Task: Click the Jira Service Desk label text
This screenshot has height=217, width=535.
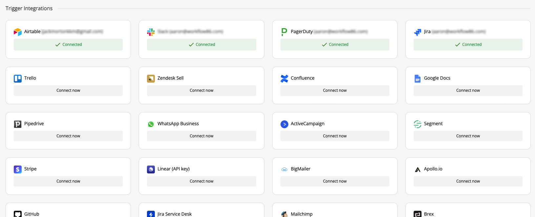Action: point(175,214)
